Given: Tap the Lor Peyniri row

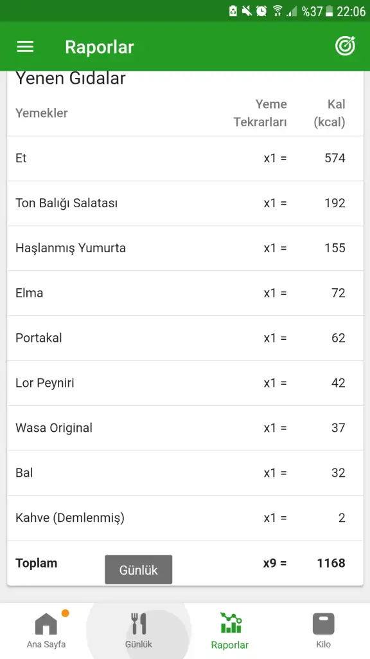Looking at the screenshot, I should pos(185,384).
